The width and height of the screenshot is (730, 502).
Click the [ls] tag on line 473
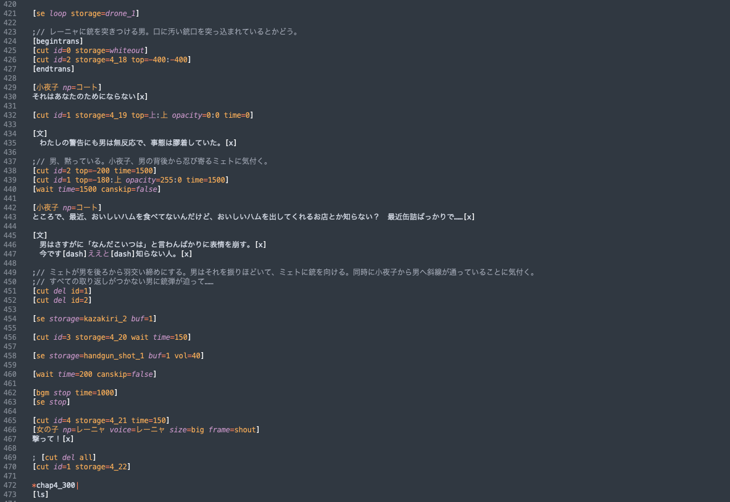point(41,495)
